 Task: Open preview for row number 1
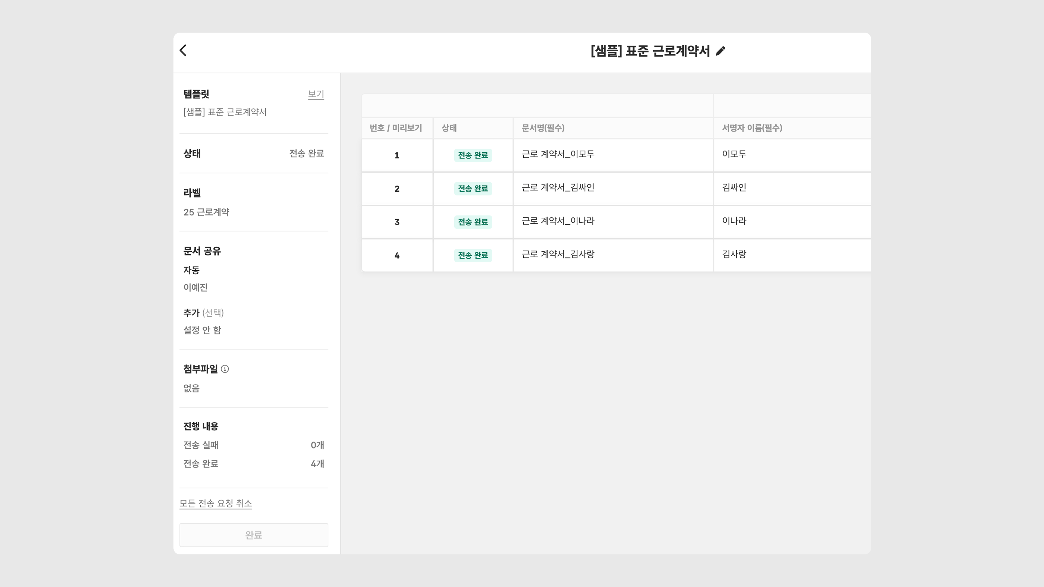point(397,155)
